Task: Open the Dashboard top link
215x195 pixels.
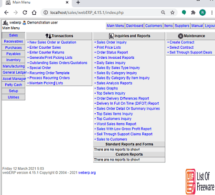Action: (135, 26)
